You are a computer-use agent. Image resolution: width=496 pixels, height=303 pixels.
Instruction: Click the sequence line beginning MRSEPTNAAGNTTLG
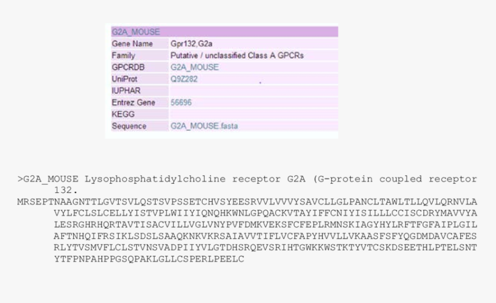pyautogui.click(x=247, y=202)
